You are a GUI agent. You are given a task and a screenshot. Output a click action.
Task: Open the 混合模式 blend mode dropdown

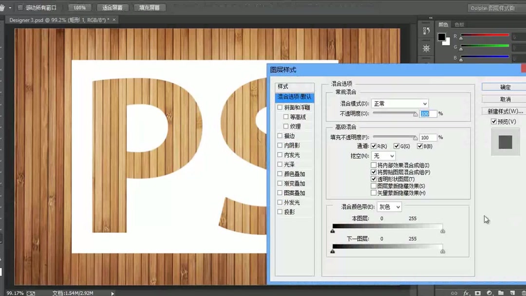pos(399,103)
